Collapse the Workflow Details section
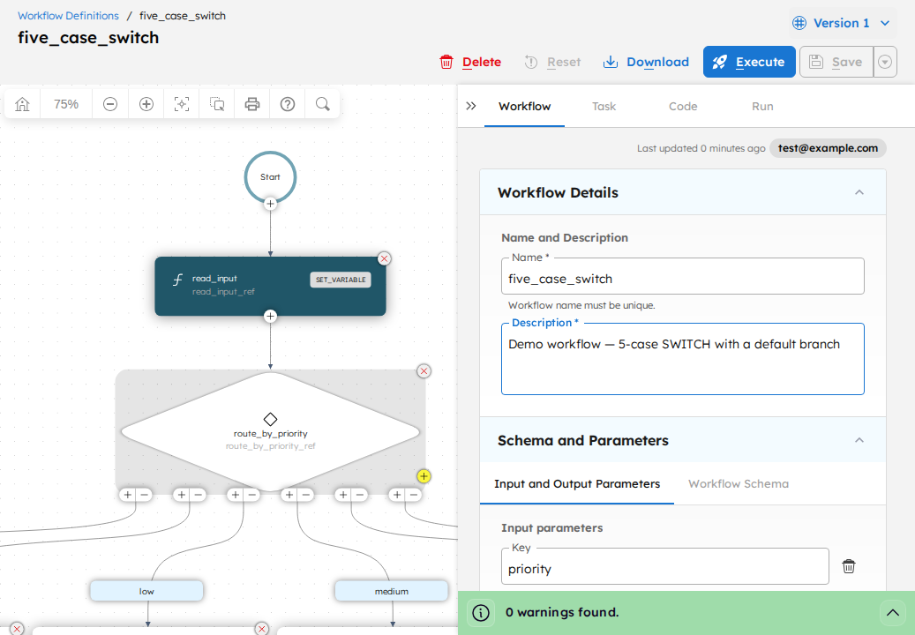 coord(859,192)
